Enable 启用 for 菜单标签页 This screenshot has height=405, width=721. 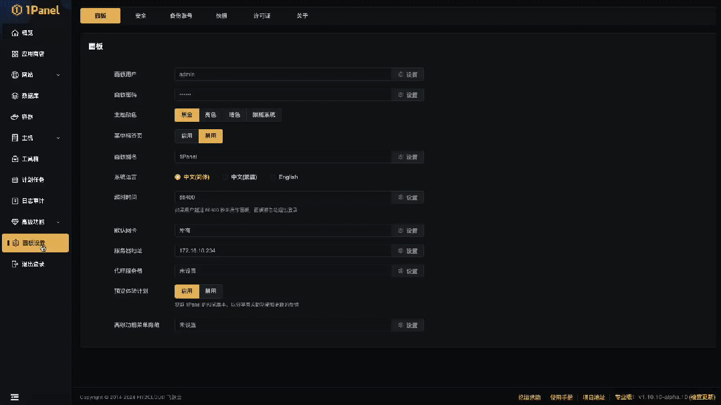click(x=186, y=136)
